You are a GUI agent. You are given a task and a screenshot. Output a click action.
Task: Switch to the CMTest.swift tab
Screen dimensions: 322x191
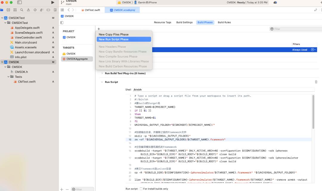[91, 10]
